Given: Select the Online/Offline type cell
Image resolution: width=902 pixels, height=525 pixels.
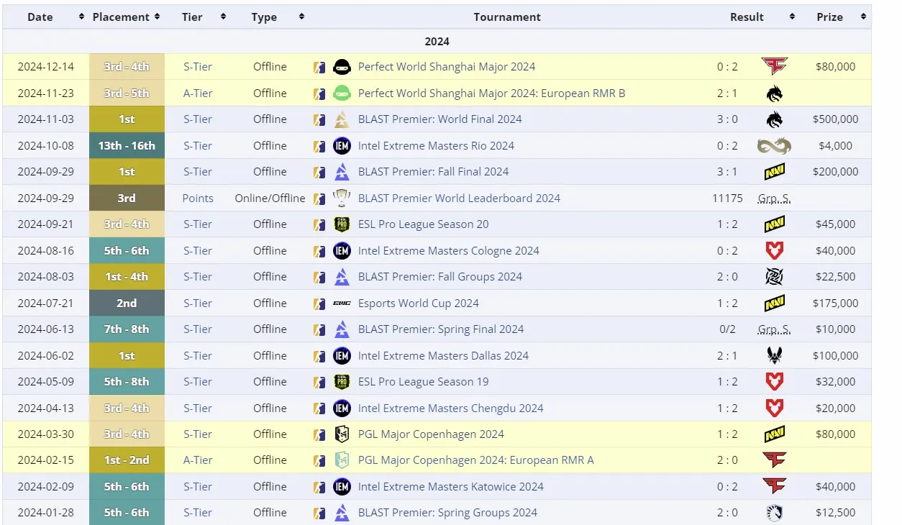Looking at the screenshot, I should [270, 198].
